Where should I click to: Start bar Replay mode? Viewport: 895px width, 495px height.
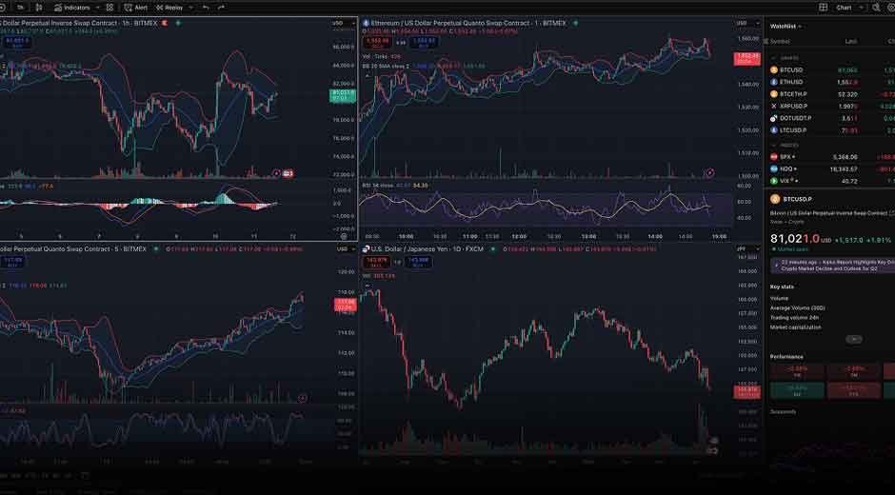click(x=169, y=8)
